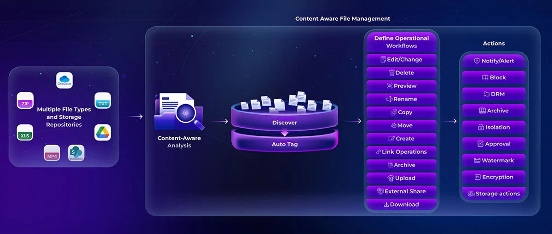Click the Download workflow button
552x234 pixels.
click(x=402, y=205)
